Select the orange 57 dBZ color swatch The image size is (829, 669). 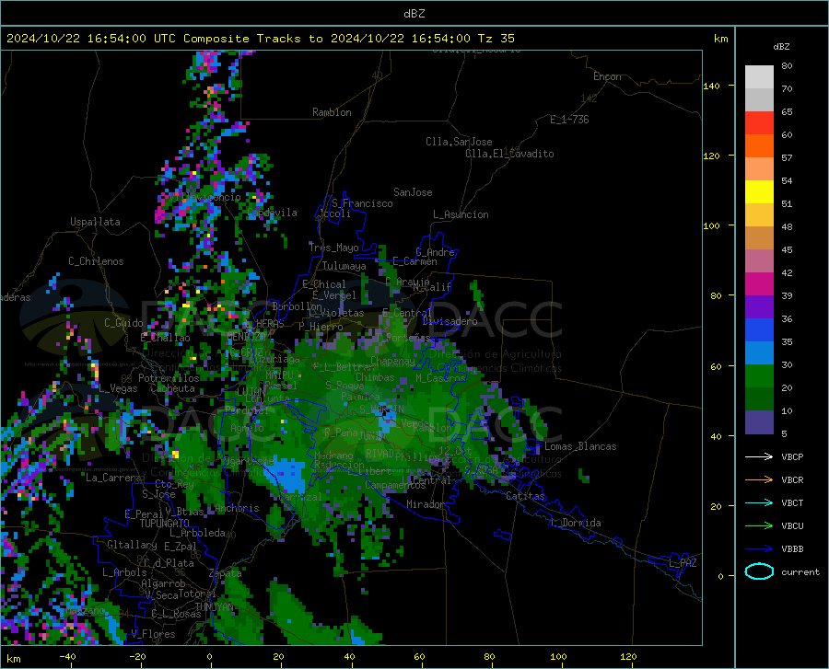click(x=759, y=146)
